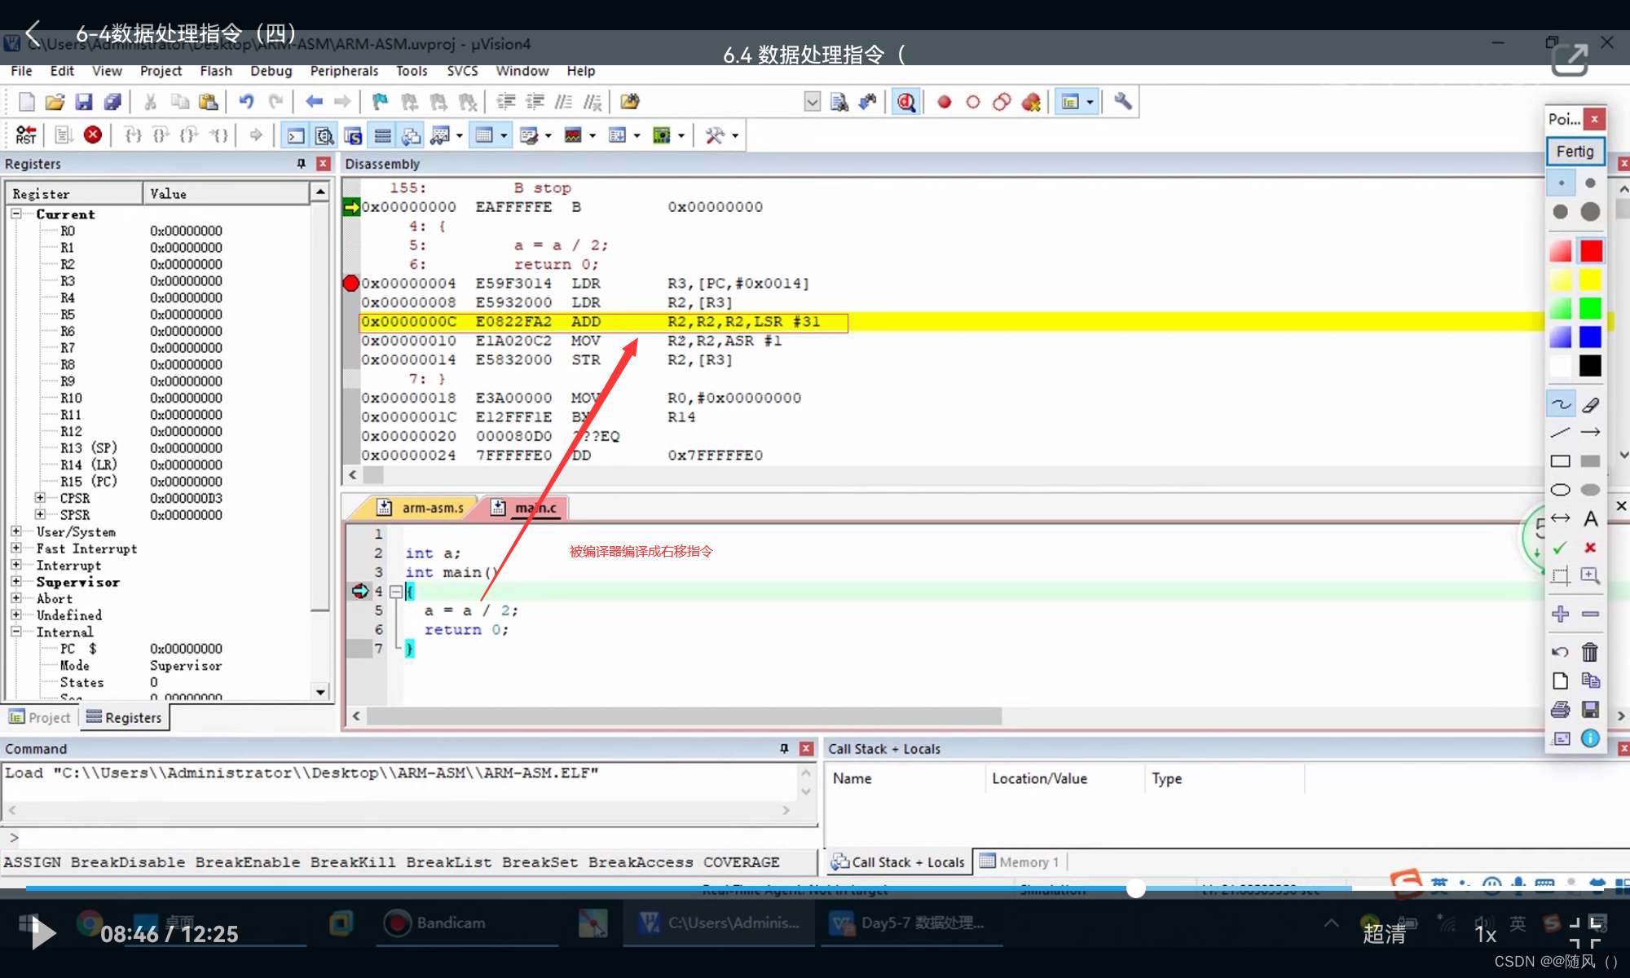Insert a breakpoint with red dot icon

point(944,102)
